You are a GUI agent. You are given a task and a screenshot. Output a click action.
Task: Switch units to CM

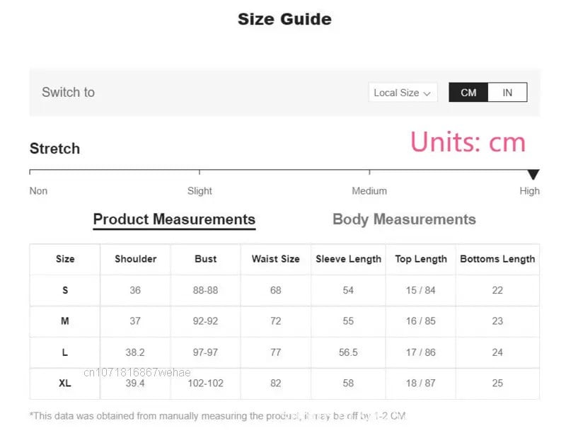click(468, 93)
